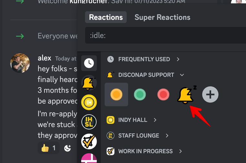
Task: Choose the red dnd circle emoji
Action: pos(163,94)
